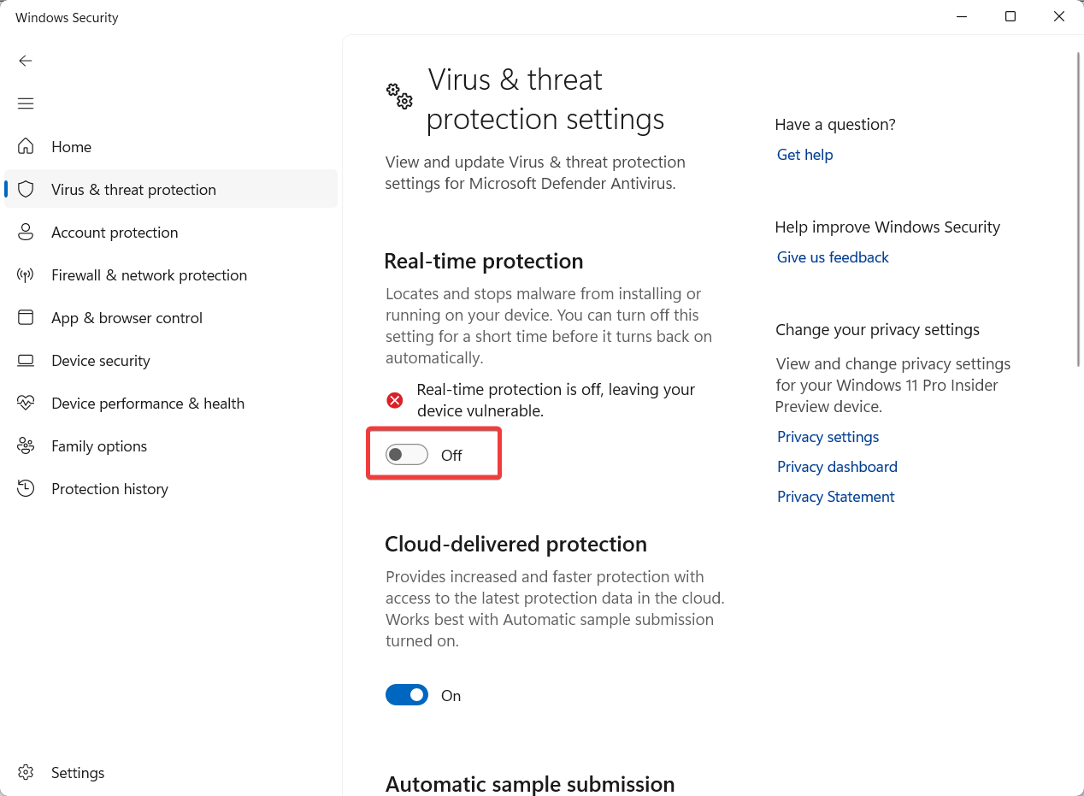This screenshot has height=796, width=1084.
Task: Click the Device security laptop icon
Action: click(x=26, y=361)
